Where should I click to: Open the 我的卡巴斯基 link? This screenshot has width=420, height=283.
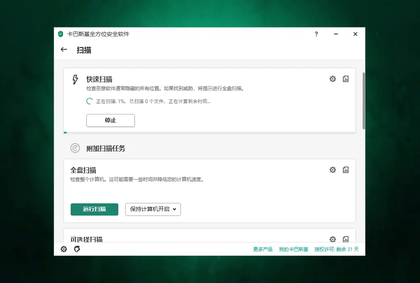coord(294,249)
